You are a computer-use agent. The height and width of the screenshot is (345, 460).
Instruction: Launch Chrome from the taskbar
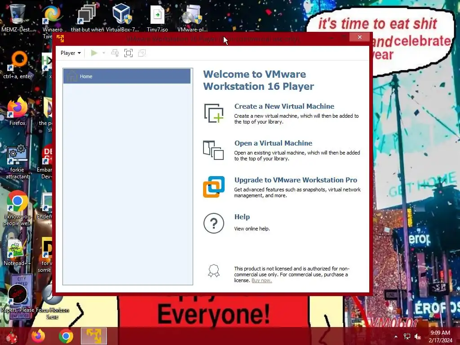66,336
